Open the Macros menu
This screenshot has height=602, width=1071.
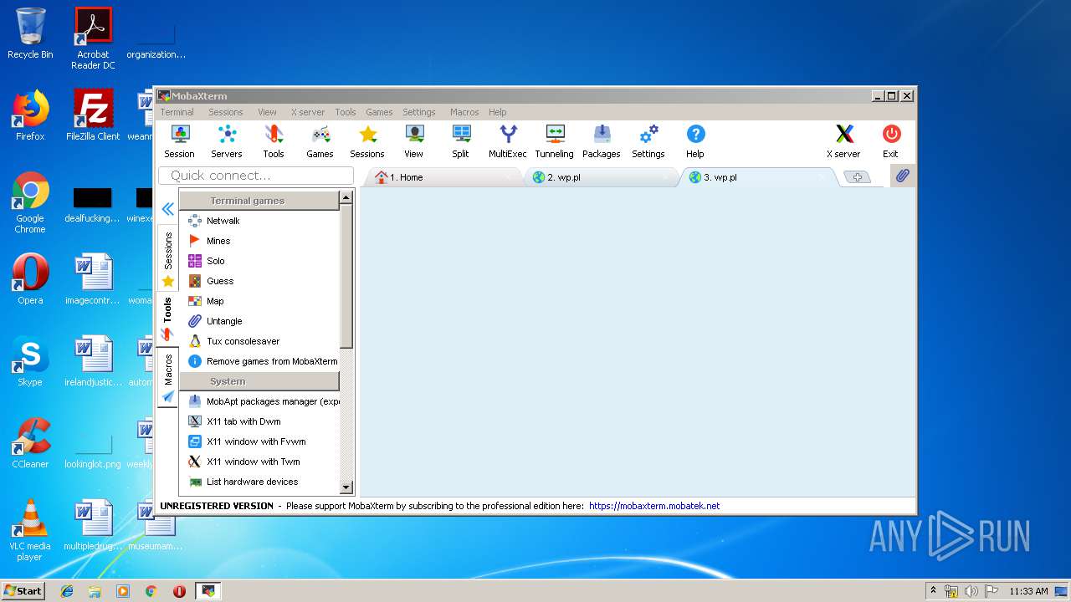pyautogui.click(x=464, y=112)
